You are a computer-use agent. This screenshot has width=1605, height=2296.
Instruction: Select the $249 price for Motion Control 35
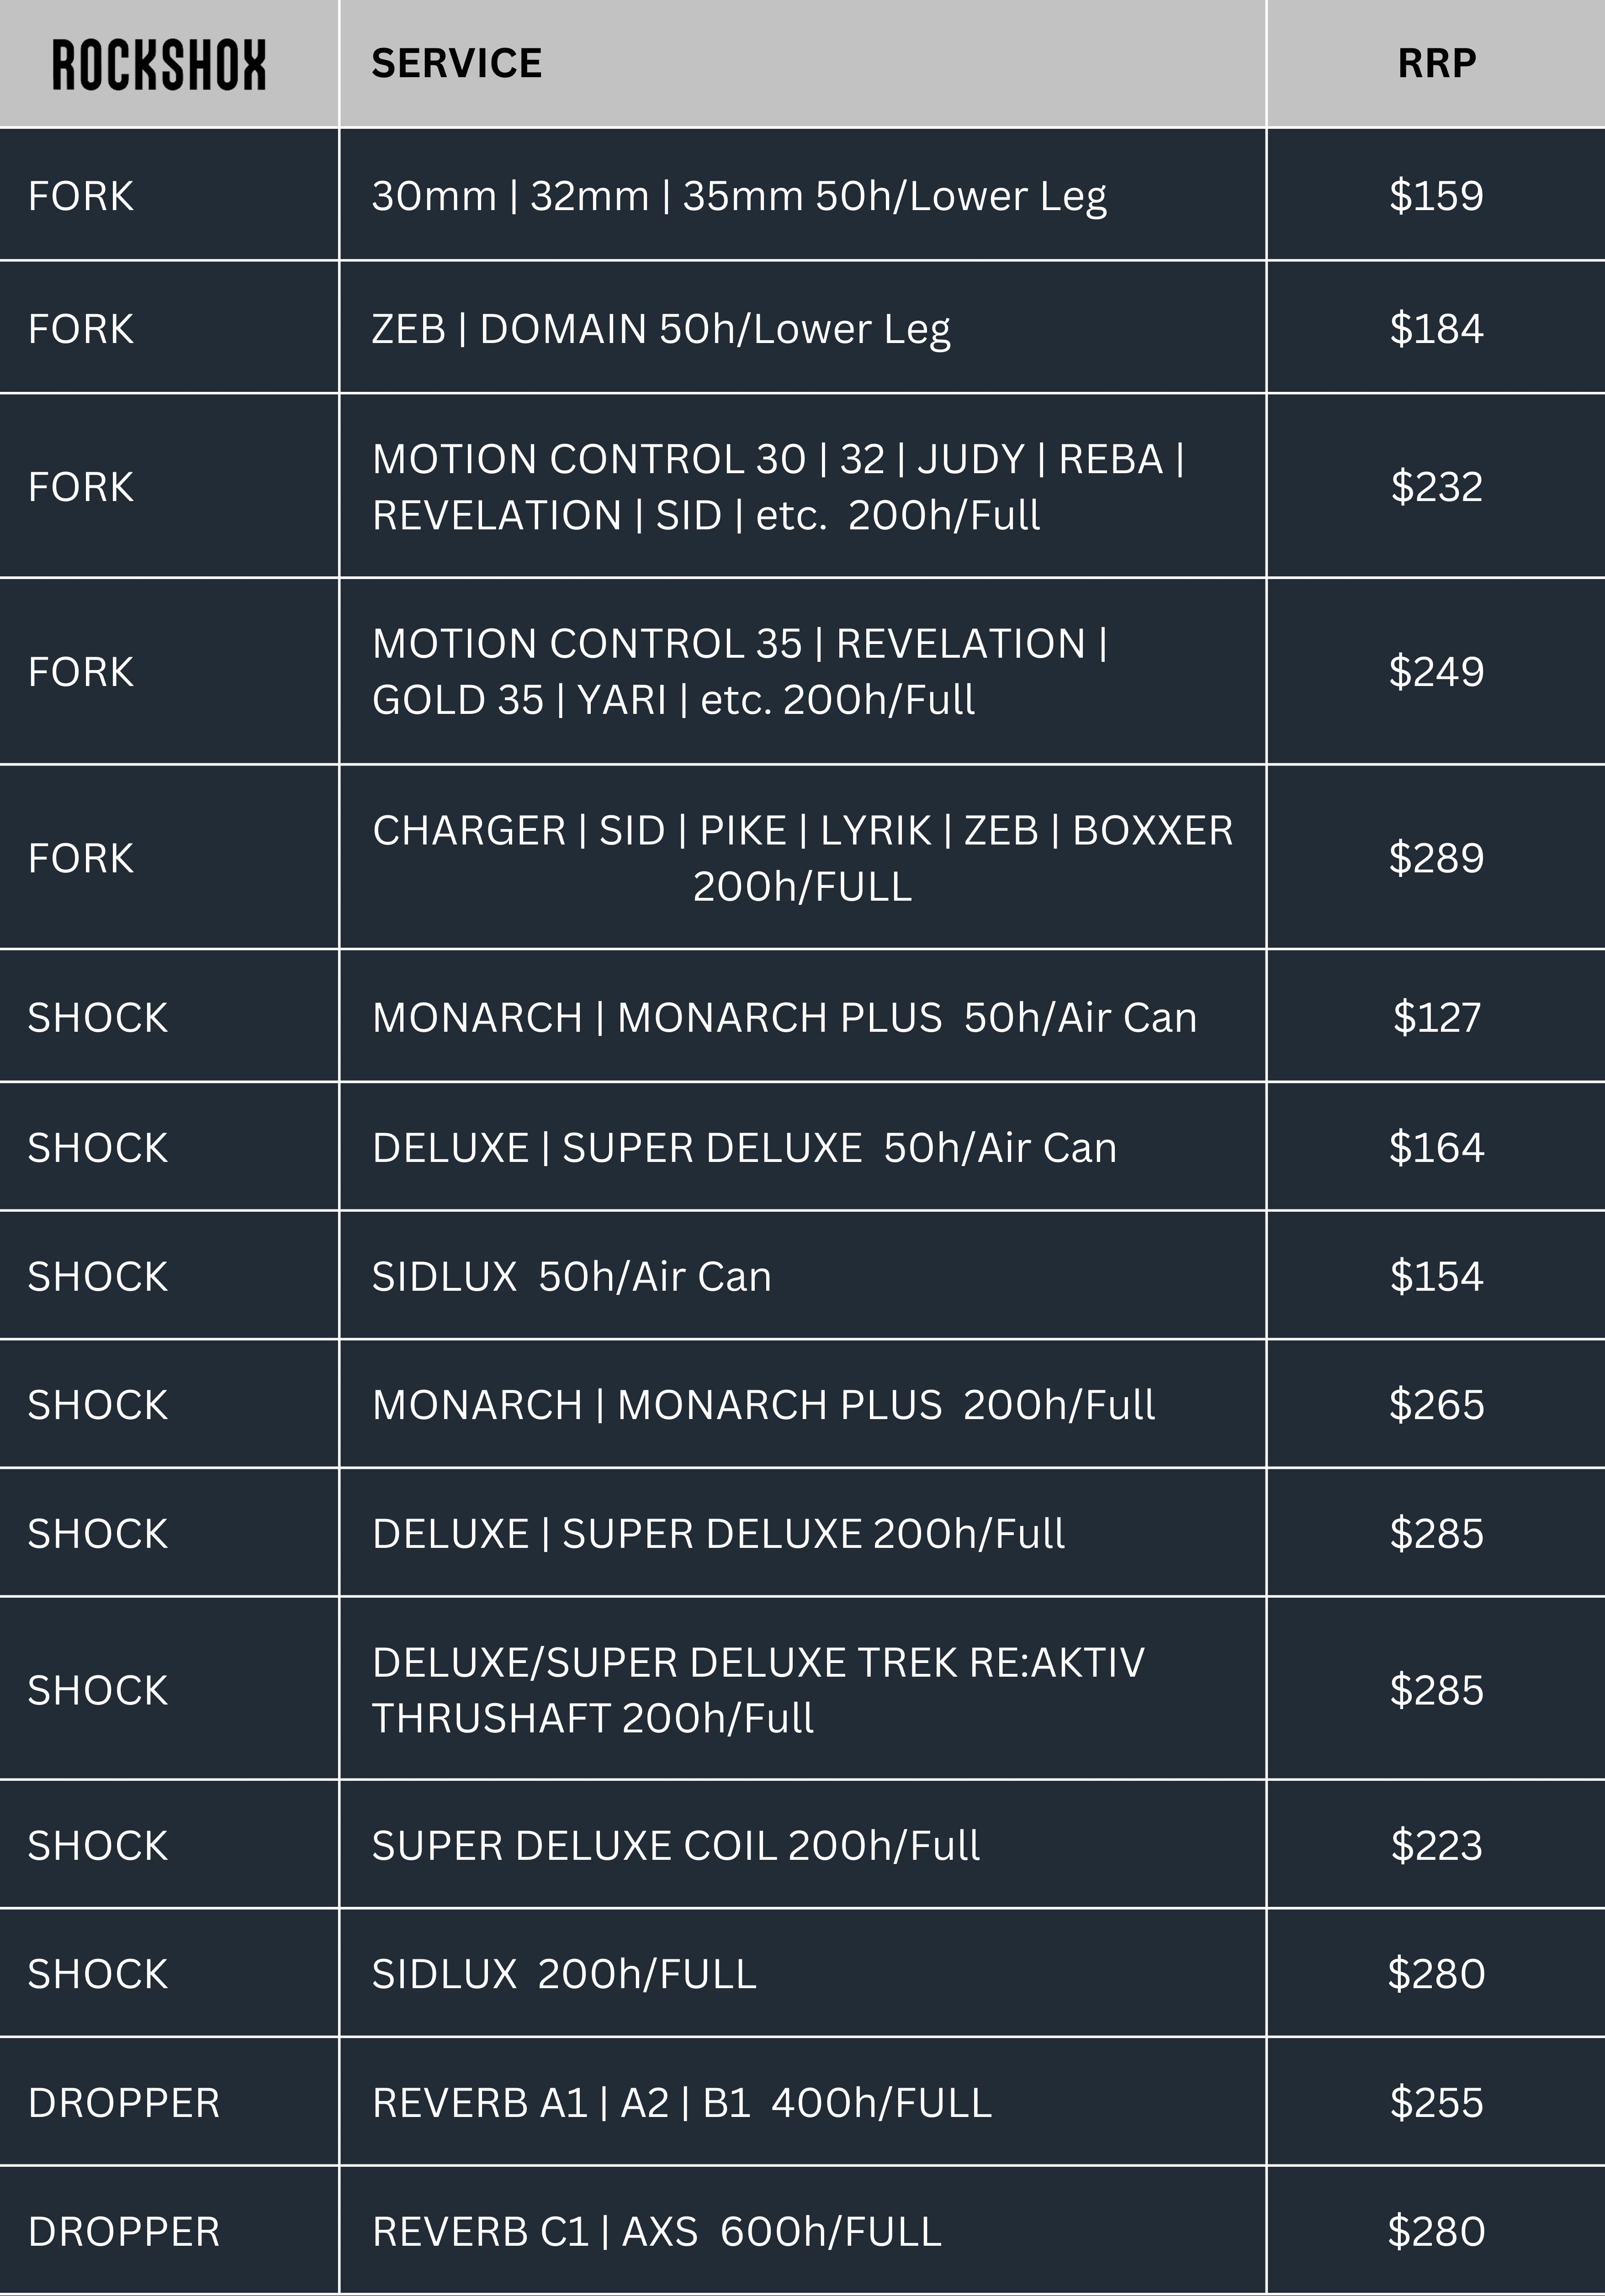[x=1436, y=671]
